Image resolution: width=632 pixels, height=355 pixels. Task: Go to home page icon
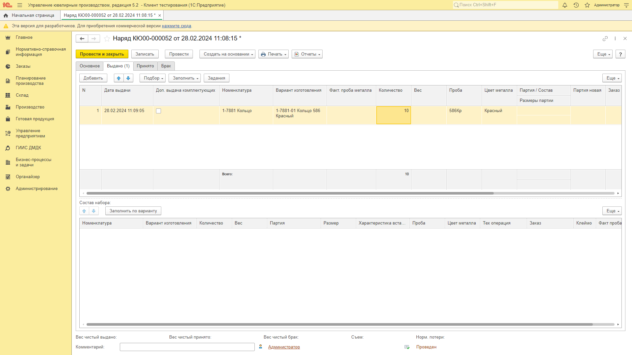(x=6, y=15)
